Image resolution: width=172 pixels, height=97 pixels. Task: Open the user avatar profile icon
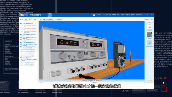94,15
